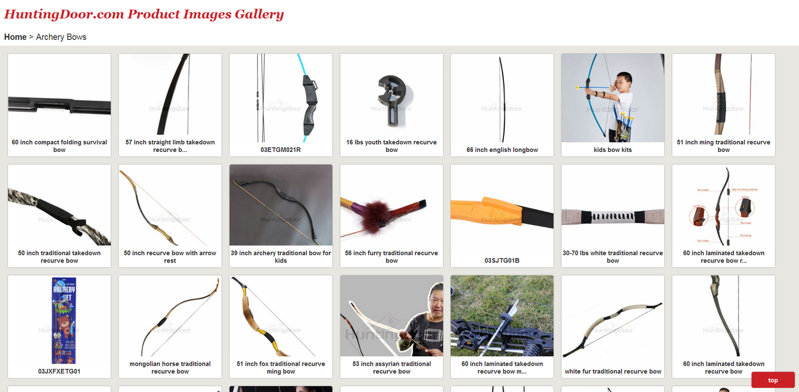The height and width of the screenshot is (392, 799).
Task: Open the 56 inch furry traditional recurve bow image
Action: (392, 209)
